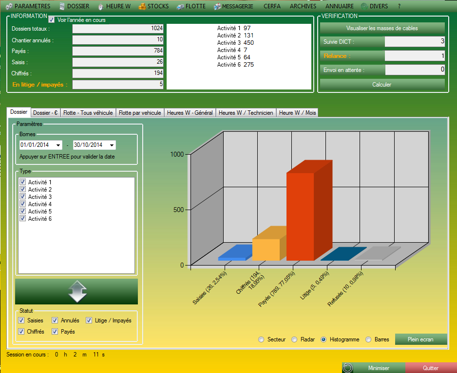Open the STOCKS menu with boxes icon
457x373 pixels.
[x=153, y=6]
